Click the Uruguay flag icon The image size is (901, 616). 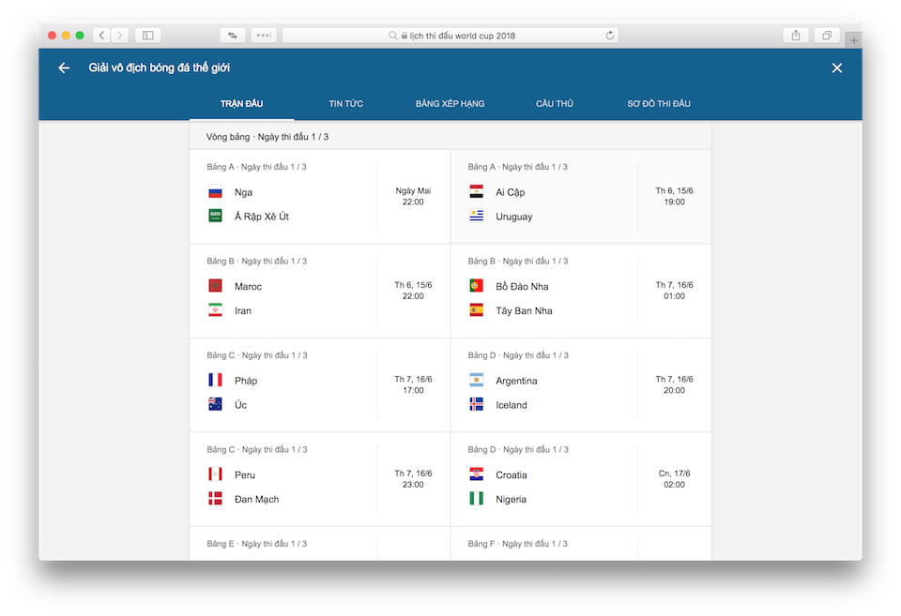pos(477,216)
